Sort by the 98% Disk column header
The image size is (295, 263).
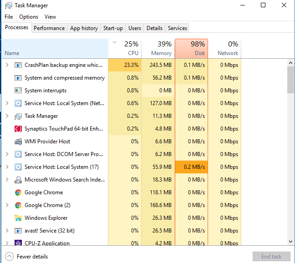[x=192, y=49]
